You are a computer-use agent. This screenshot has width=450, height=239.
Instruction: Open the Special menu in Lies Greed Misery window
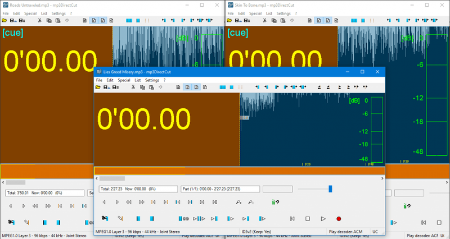click(124, 80)
